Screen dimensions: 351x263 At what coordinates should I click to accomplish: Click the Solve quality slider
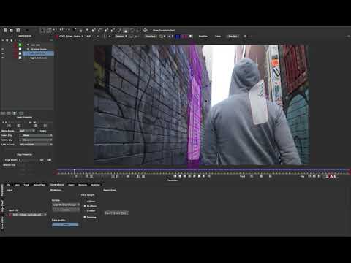(x=65, y=225)
